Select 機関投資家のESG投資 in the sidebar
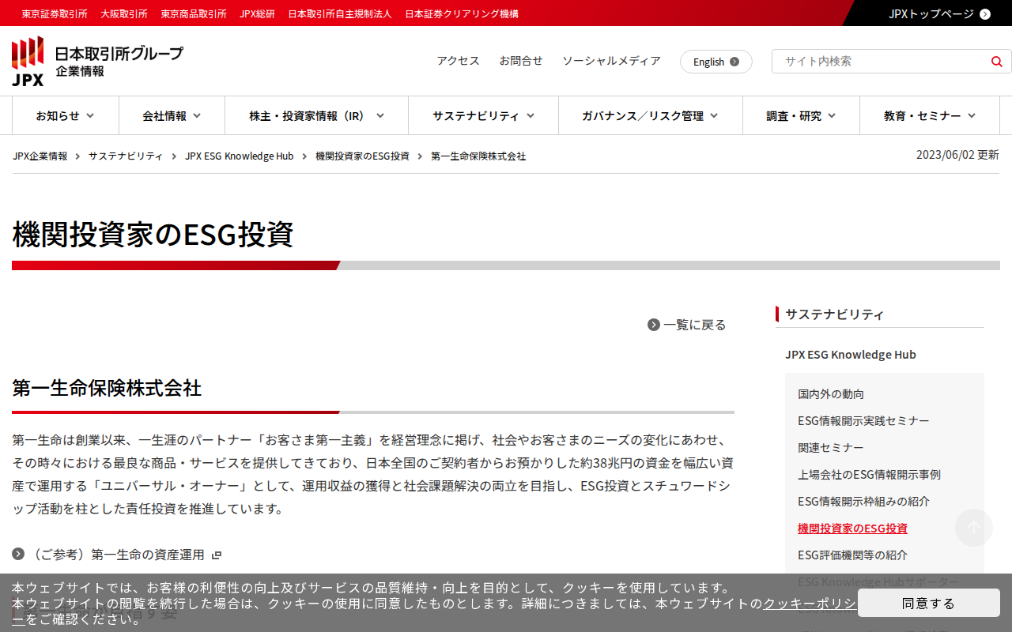This screenshot has height=632, width=1012. pos(852,529)
